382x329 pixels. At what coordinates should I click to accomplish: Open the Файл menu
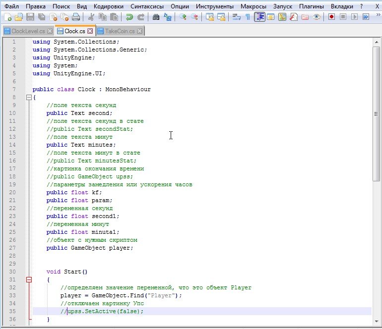pos(11,6)
